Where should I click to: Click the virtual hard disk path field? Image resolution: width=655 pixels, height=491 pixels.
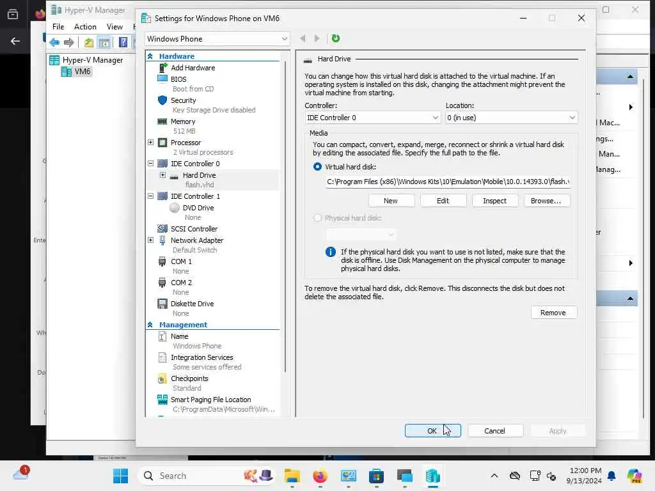tap(448, 182)
